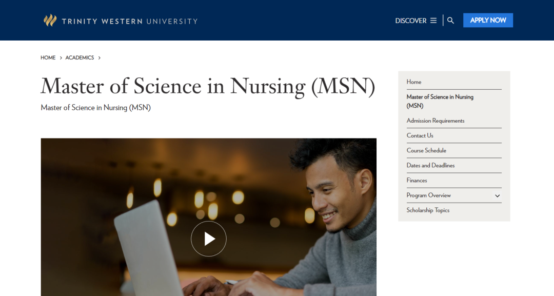Select Home in the sidebar menu

pos(414,82)
